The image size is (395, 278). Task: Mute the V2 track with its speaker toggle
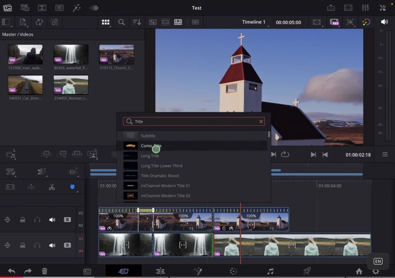pyautogui.click(x=52, y=219)
